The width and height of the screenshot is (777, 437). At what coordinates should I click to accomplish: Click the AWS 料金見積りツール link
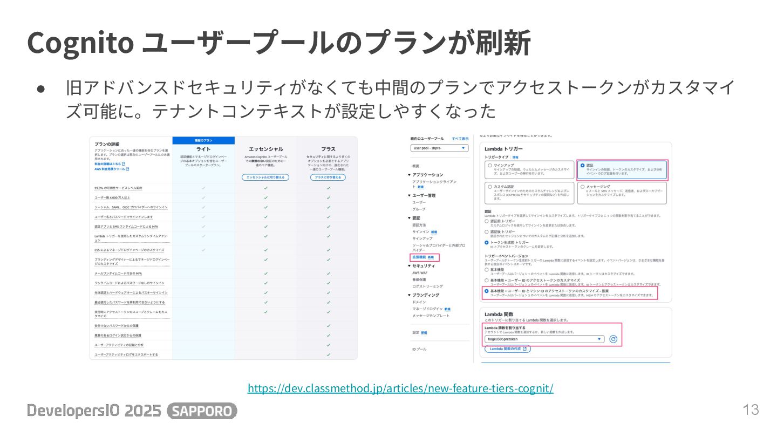(110, 169)
